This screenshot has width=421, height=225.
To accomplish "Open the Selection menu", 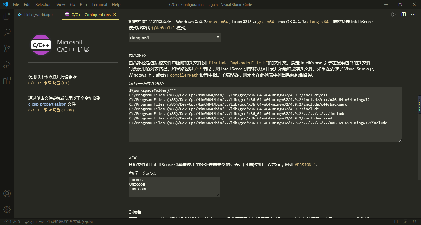I will 43,4.
